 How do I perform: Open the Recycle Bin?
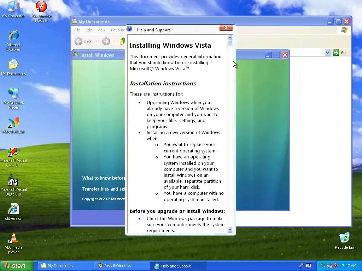tap(344, 241)
